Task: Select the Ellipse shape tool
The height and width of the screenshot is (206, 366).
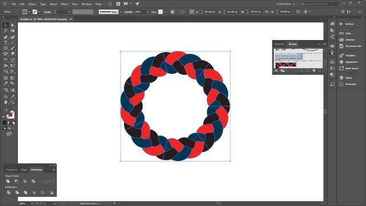Action: (x=6, y=48)
